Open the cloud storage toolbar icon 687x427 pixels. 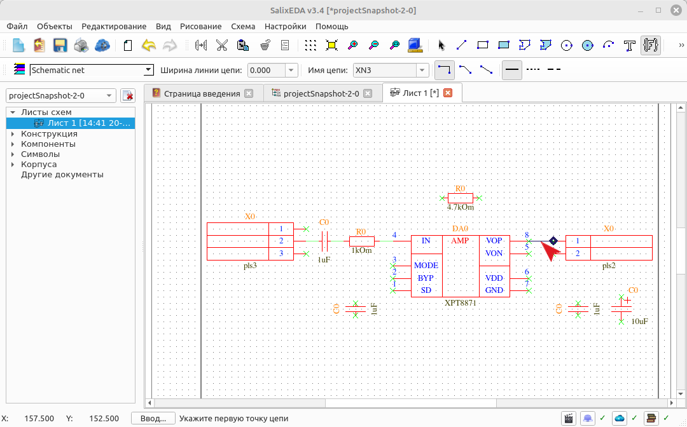tap(102, 45)
